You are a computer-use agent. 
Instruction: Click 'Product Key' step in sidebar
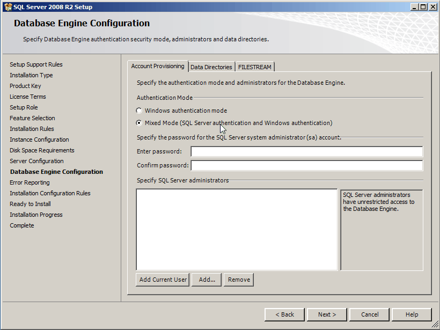click(x=25, y=86)
